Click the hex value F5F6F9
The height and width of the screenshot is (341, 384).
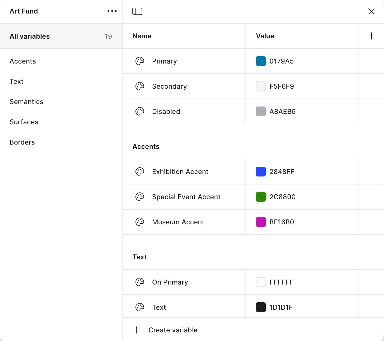click(281, 86)
